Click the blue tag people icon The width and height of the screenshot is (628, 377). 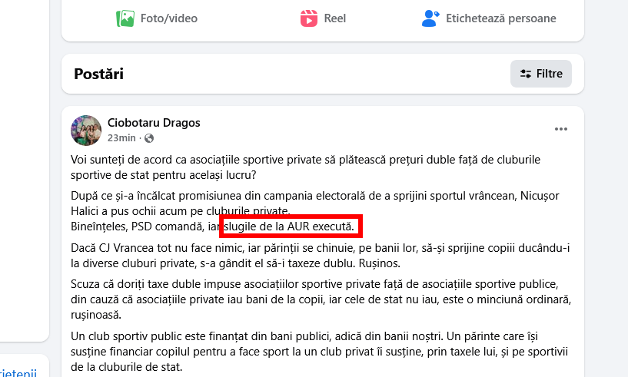coord(430,18)
